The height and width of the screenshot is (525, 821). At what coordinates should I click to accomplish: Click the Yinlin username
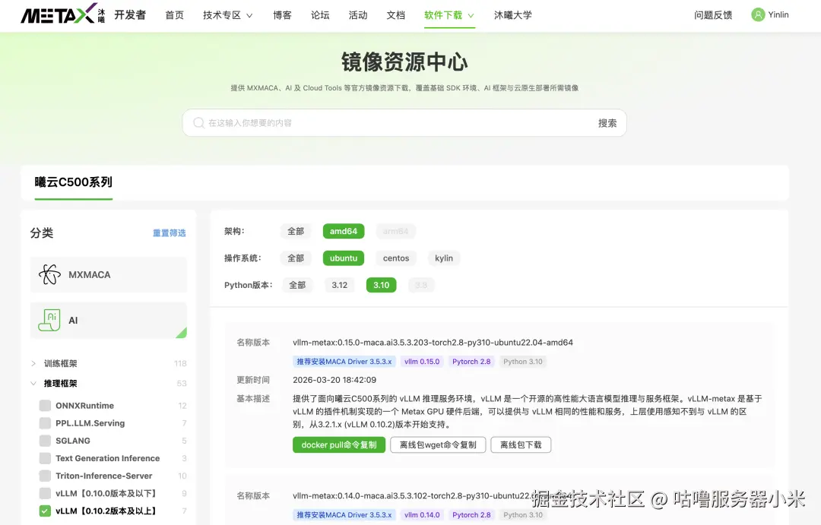click(778, 14)
